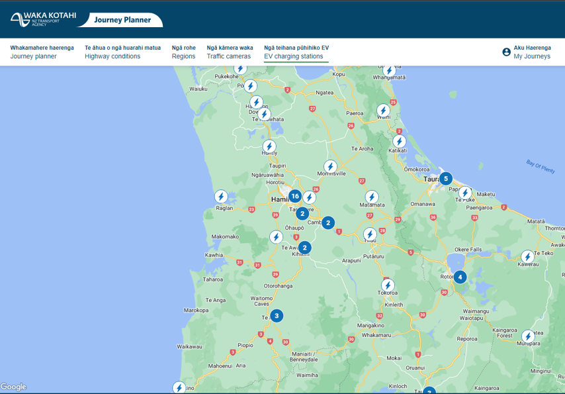Click the Piopio town label
565x394 pixels.
pyautogui.click(x=245, y=345)
